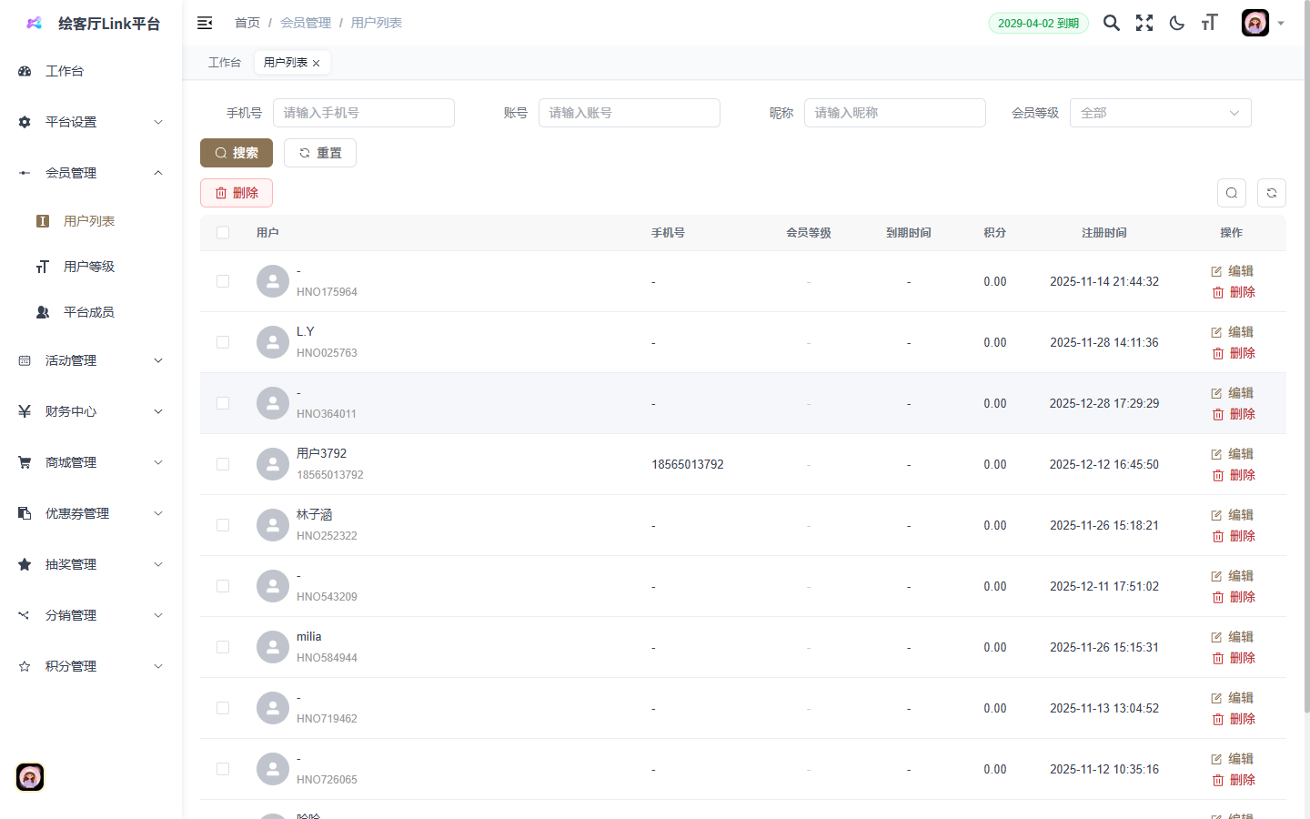Check the select-all checkbox in table header

pos(223,233)
